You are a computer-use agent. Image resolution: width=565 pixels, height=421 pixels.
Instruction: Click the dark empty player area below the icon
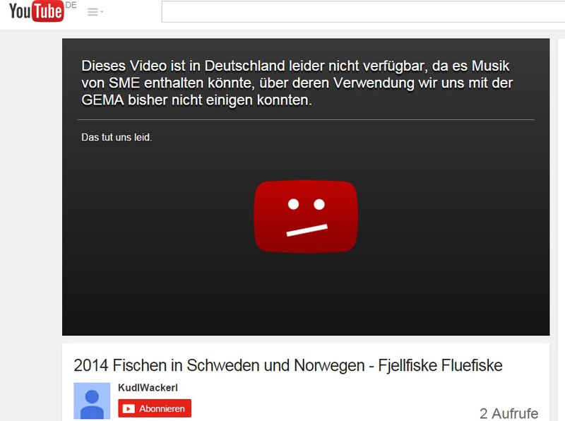tap(306, 294)
